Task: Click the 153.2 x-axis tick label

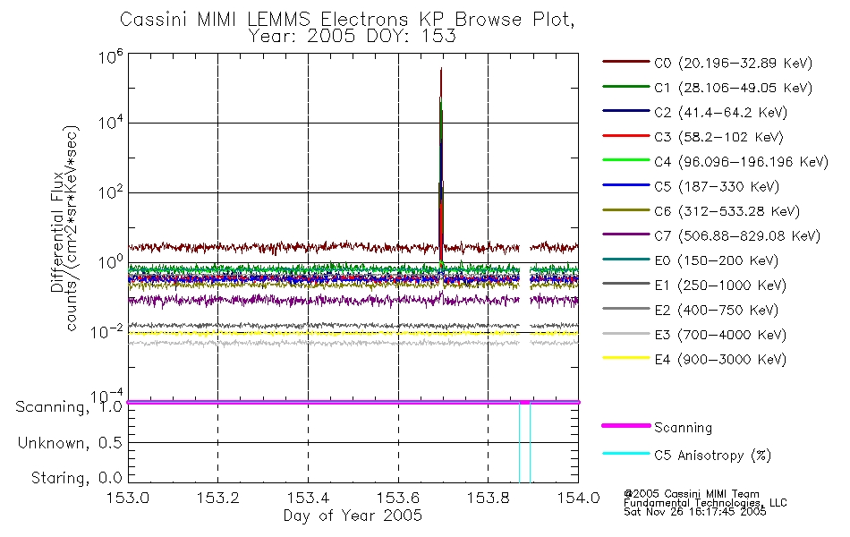Action: 218,498
